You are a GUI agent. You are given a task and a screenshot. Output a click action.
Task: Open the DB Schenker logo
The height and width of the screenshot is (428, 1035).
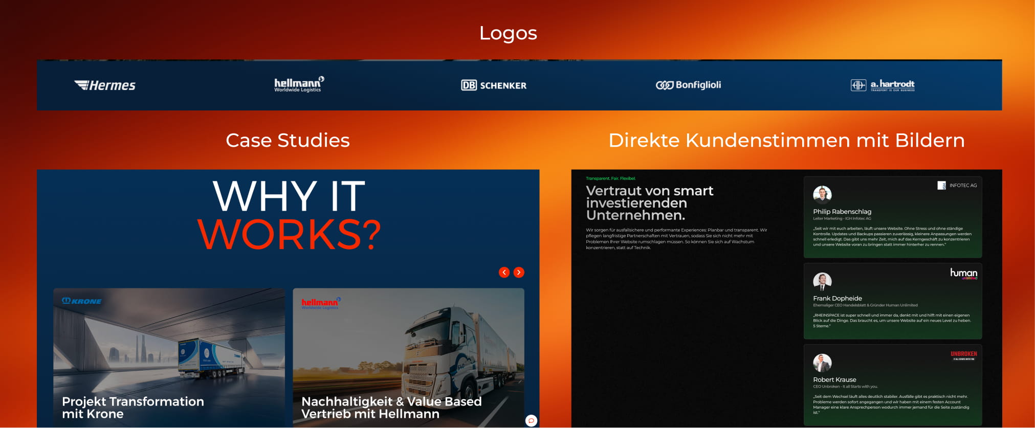coord(494,85)
